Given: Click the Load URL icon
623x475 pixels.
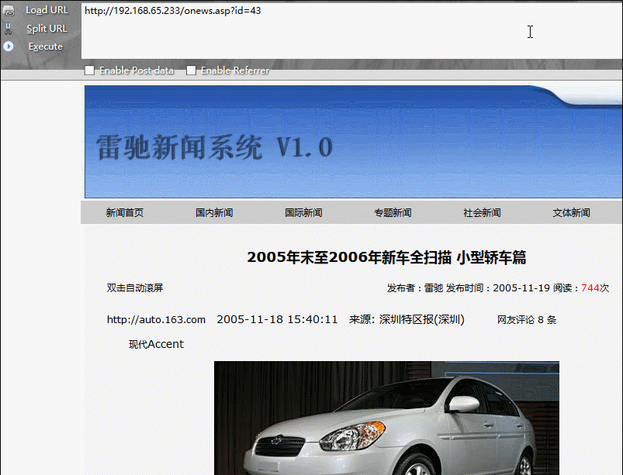Looking at the screenshot, I should 9,10.
